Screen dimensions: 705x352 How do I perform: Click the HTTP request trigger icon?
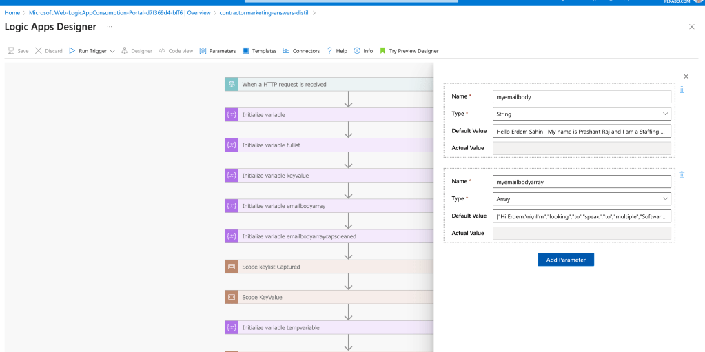click(x=232, y=84)
